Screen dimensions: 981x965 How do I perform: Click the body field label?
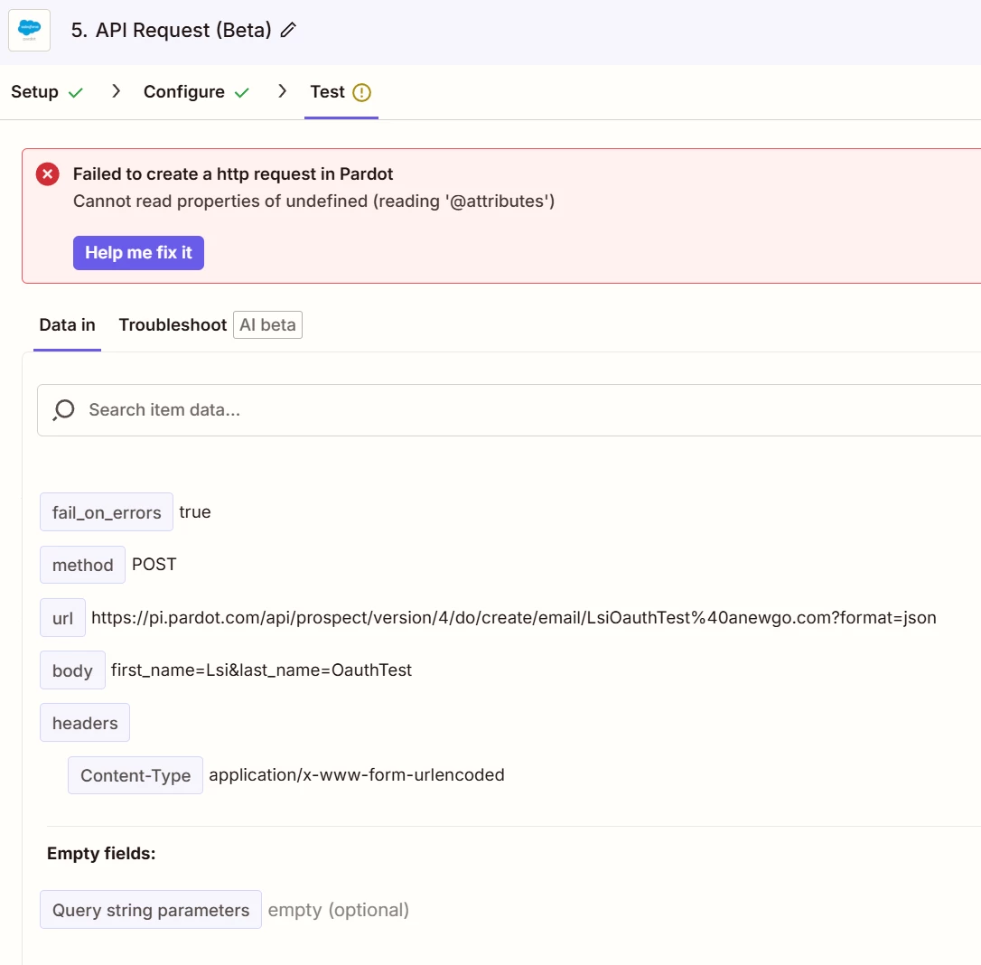[72, 670]
